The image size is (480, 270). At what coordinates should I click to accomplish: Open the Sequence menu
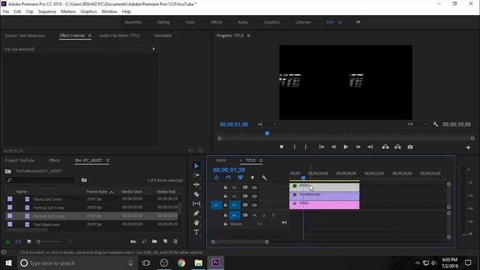(46, 12)
